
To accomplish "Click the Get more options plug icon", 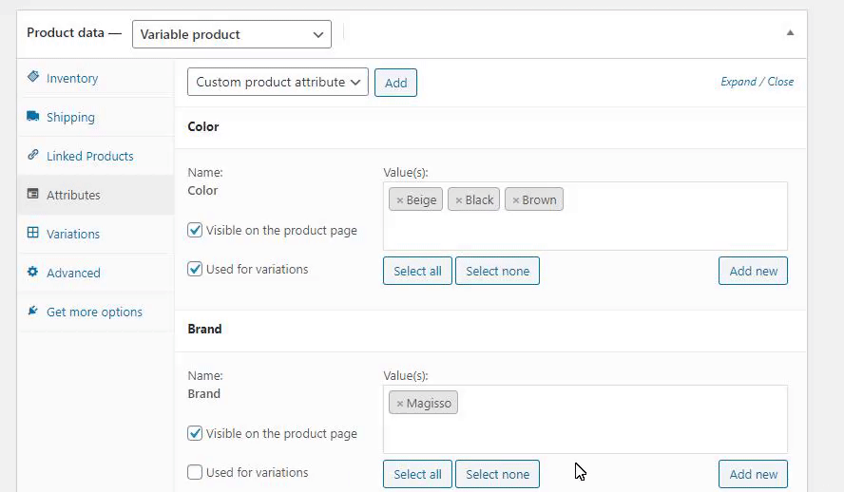I will (x=33, y=312).
